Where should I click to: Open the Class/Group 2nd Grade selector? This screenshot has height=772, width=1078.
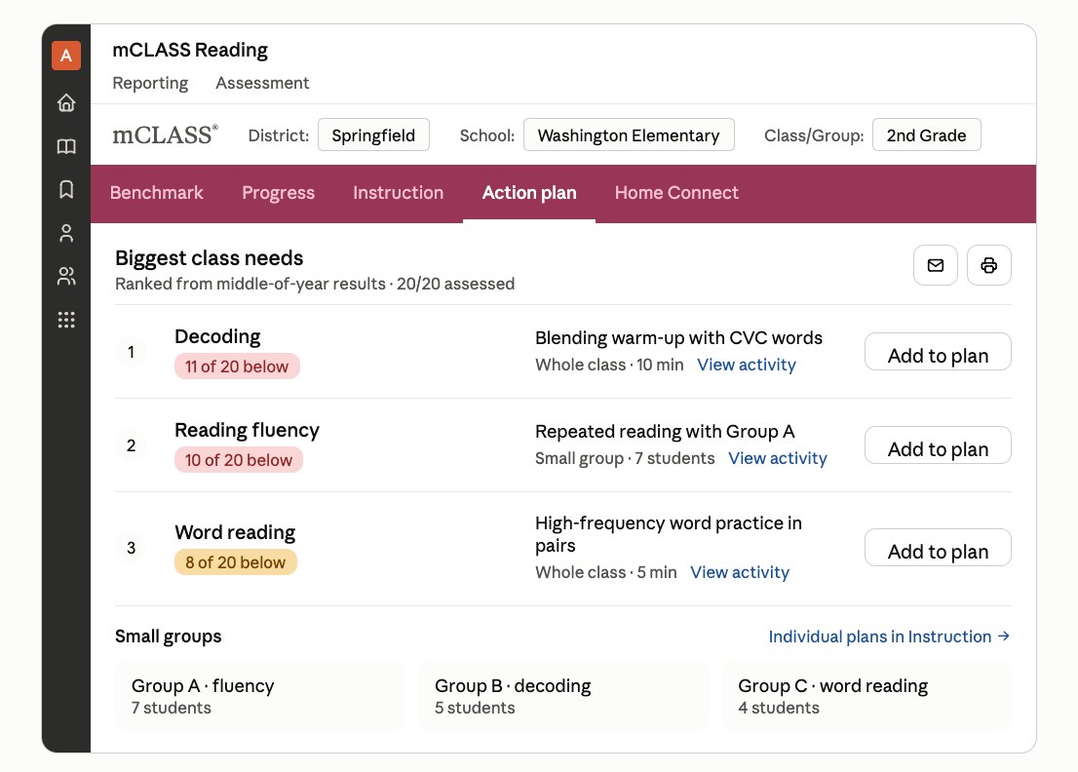pos(926,135)
